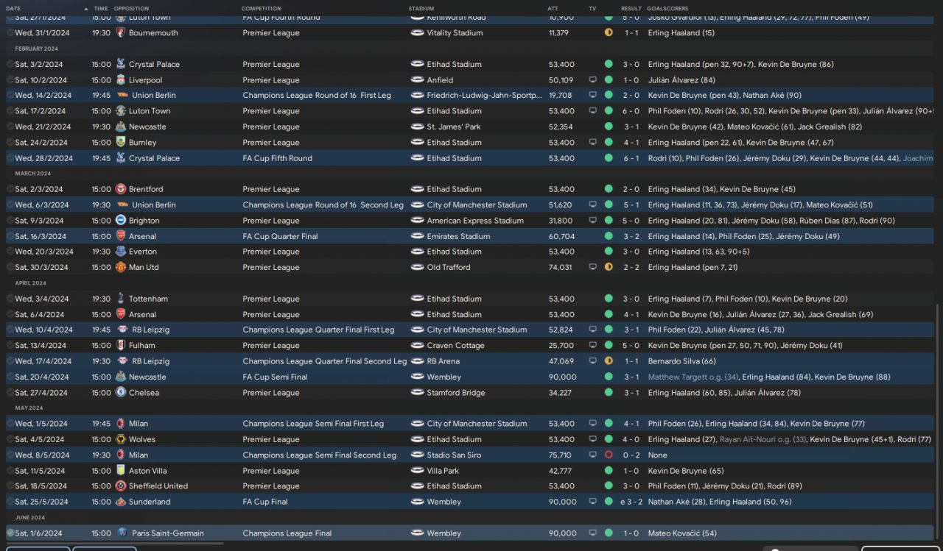Click the Man Utd club badge

tap(121, 268)
